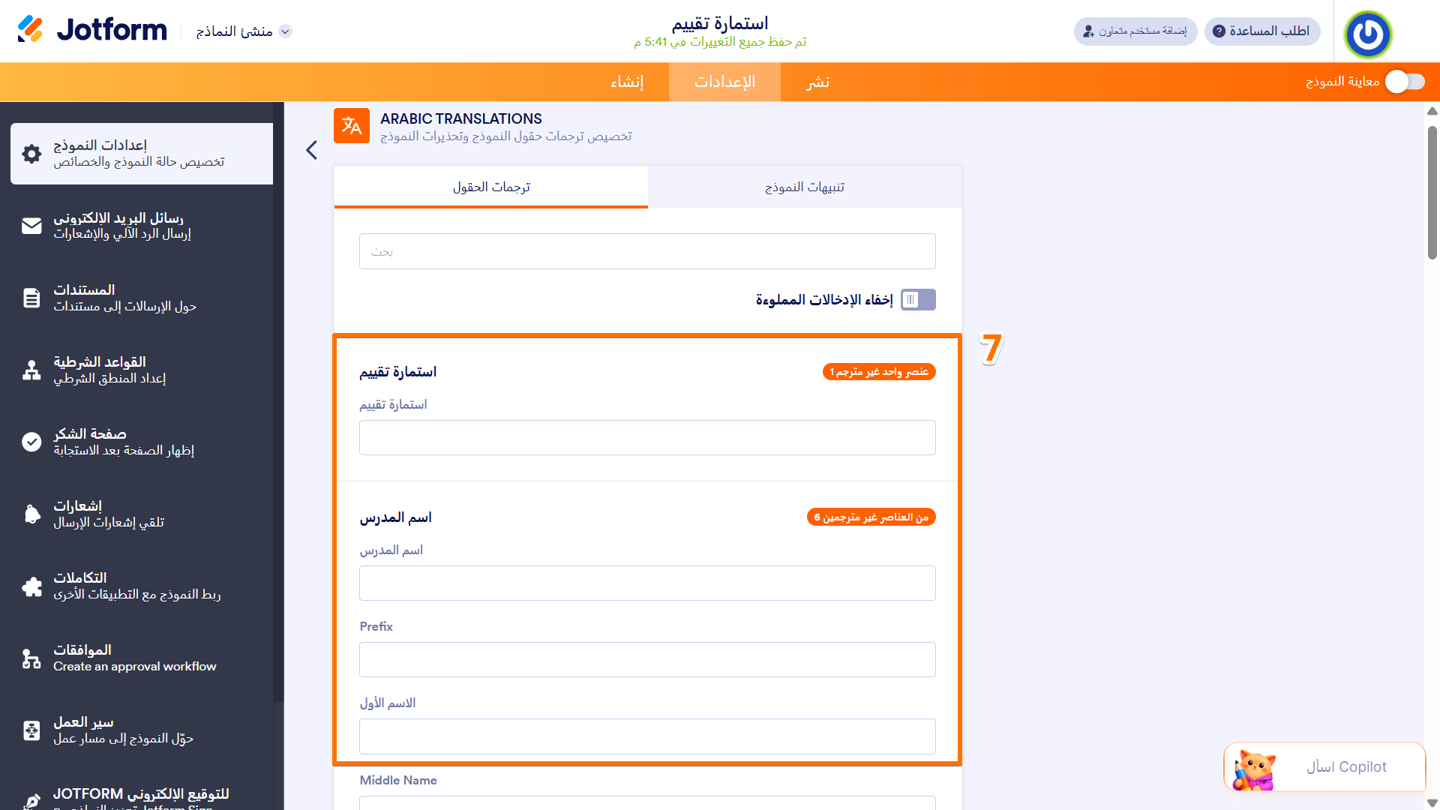Click the استمارة تقييم form title

pyautogui.click(x=720, y=23)
